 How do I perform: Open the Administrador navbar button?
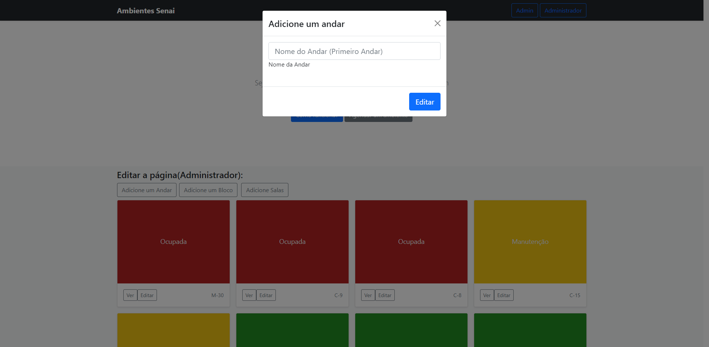click(x=563, y=10)
